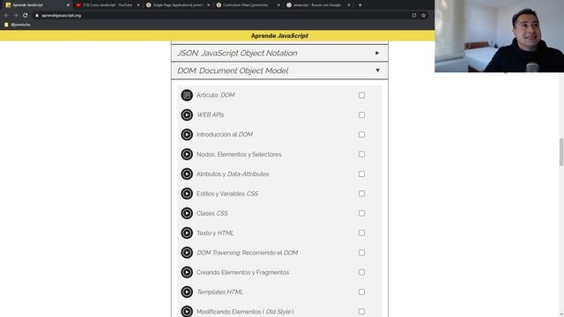The width and height of the screenshot is (564, 317).
Task: Play the Atributos y Data-Attributes video icon
Action: point(187,174)
